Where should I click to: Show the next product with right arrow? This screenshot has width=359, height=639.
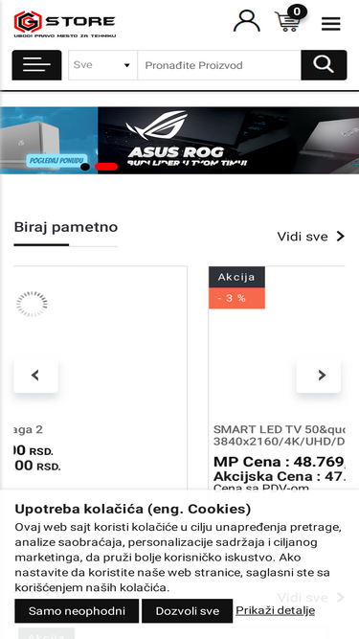pos(318,375)
